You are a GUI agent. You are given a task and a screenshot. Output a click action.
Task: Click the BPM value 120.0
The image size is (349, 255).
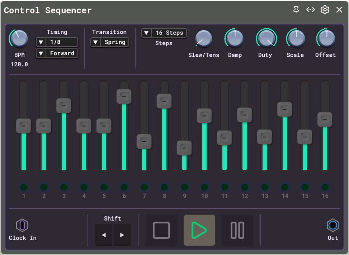coord(19,65)
